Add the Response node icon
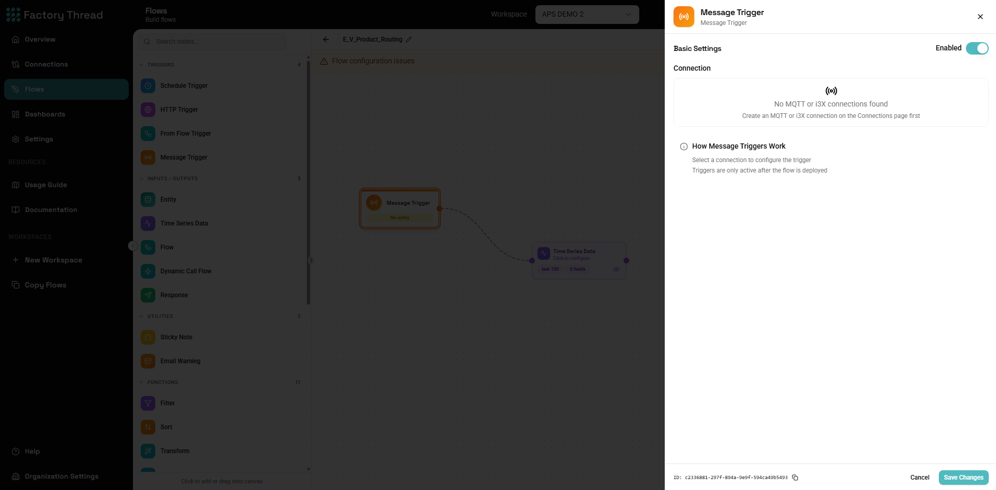This screenshot has width=996, height=490. coord(148,295)
